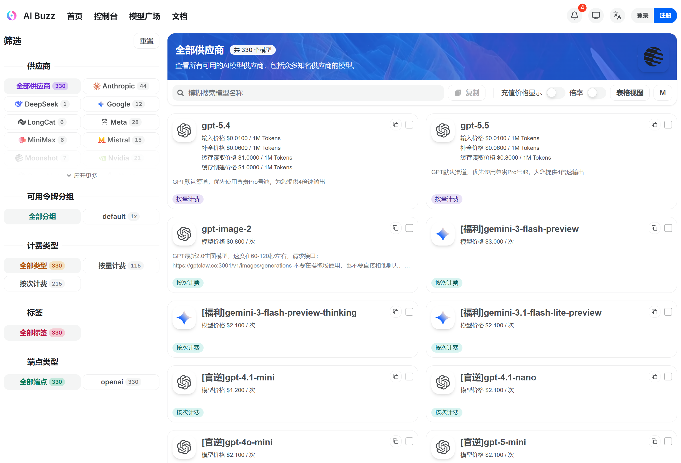Copy [福利]gemini-3-flash-preview name icon
Viewport: 681px width, 463px height.
click(x=654, y=228)
